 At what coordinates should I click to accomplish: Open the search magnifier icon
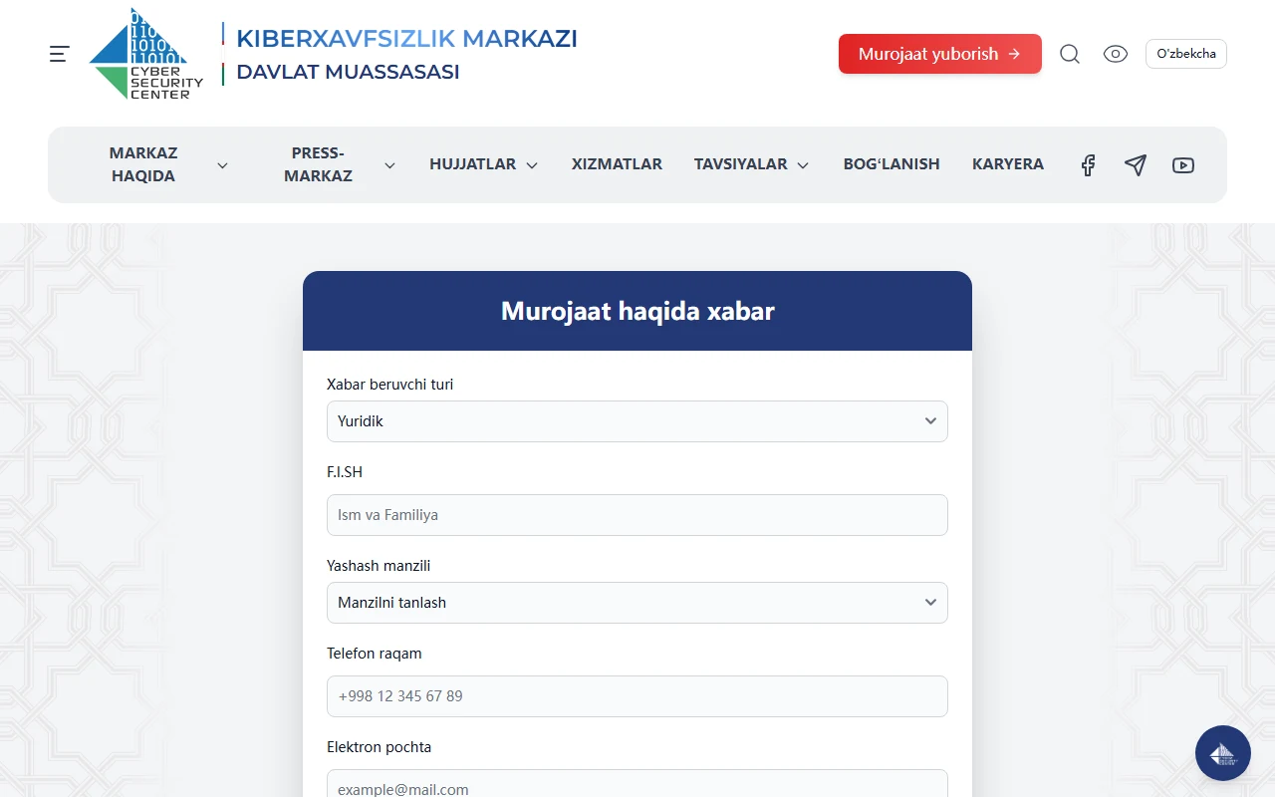click(1070, 54)
